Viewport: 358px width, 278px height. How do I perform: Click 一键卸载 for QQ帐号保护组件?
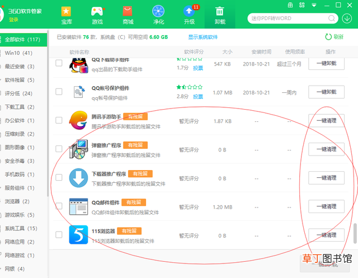point(326,92)
